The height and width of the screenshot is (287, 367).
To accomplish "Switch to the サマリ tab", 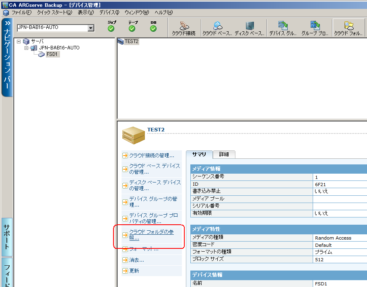I will 199,154.
